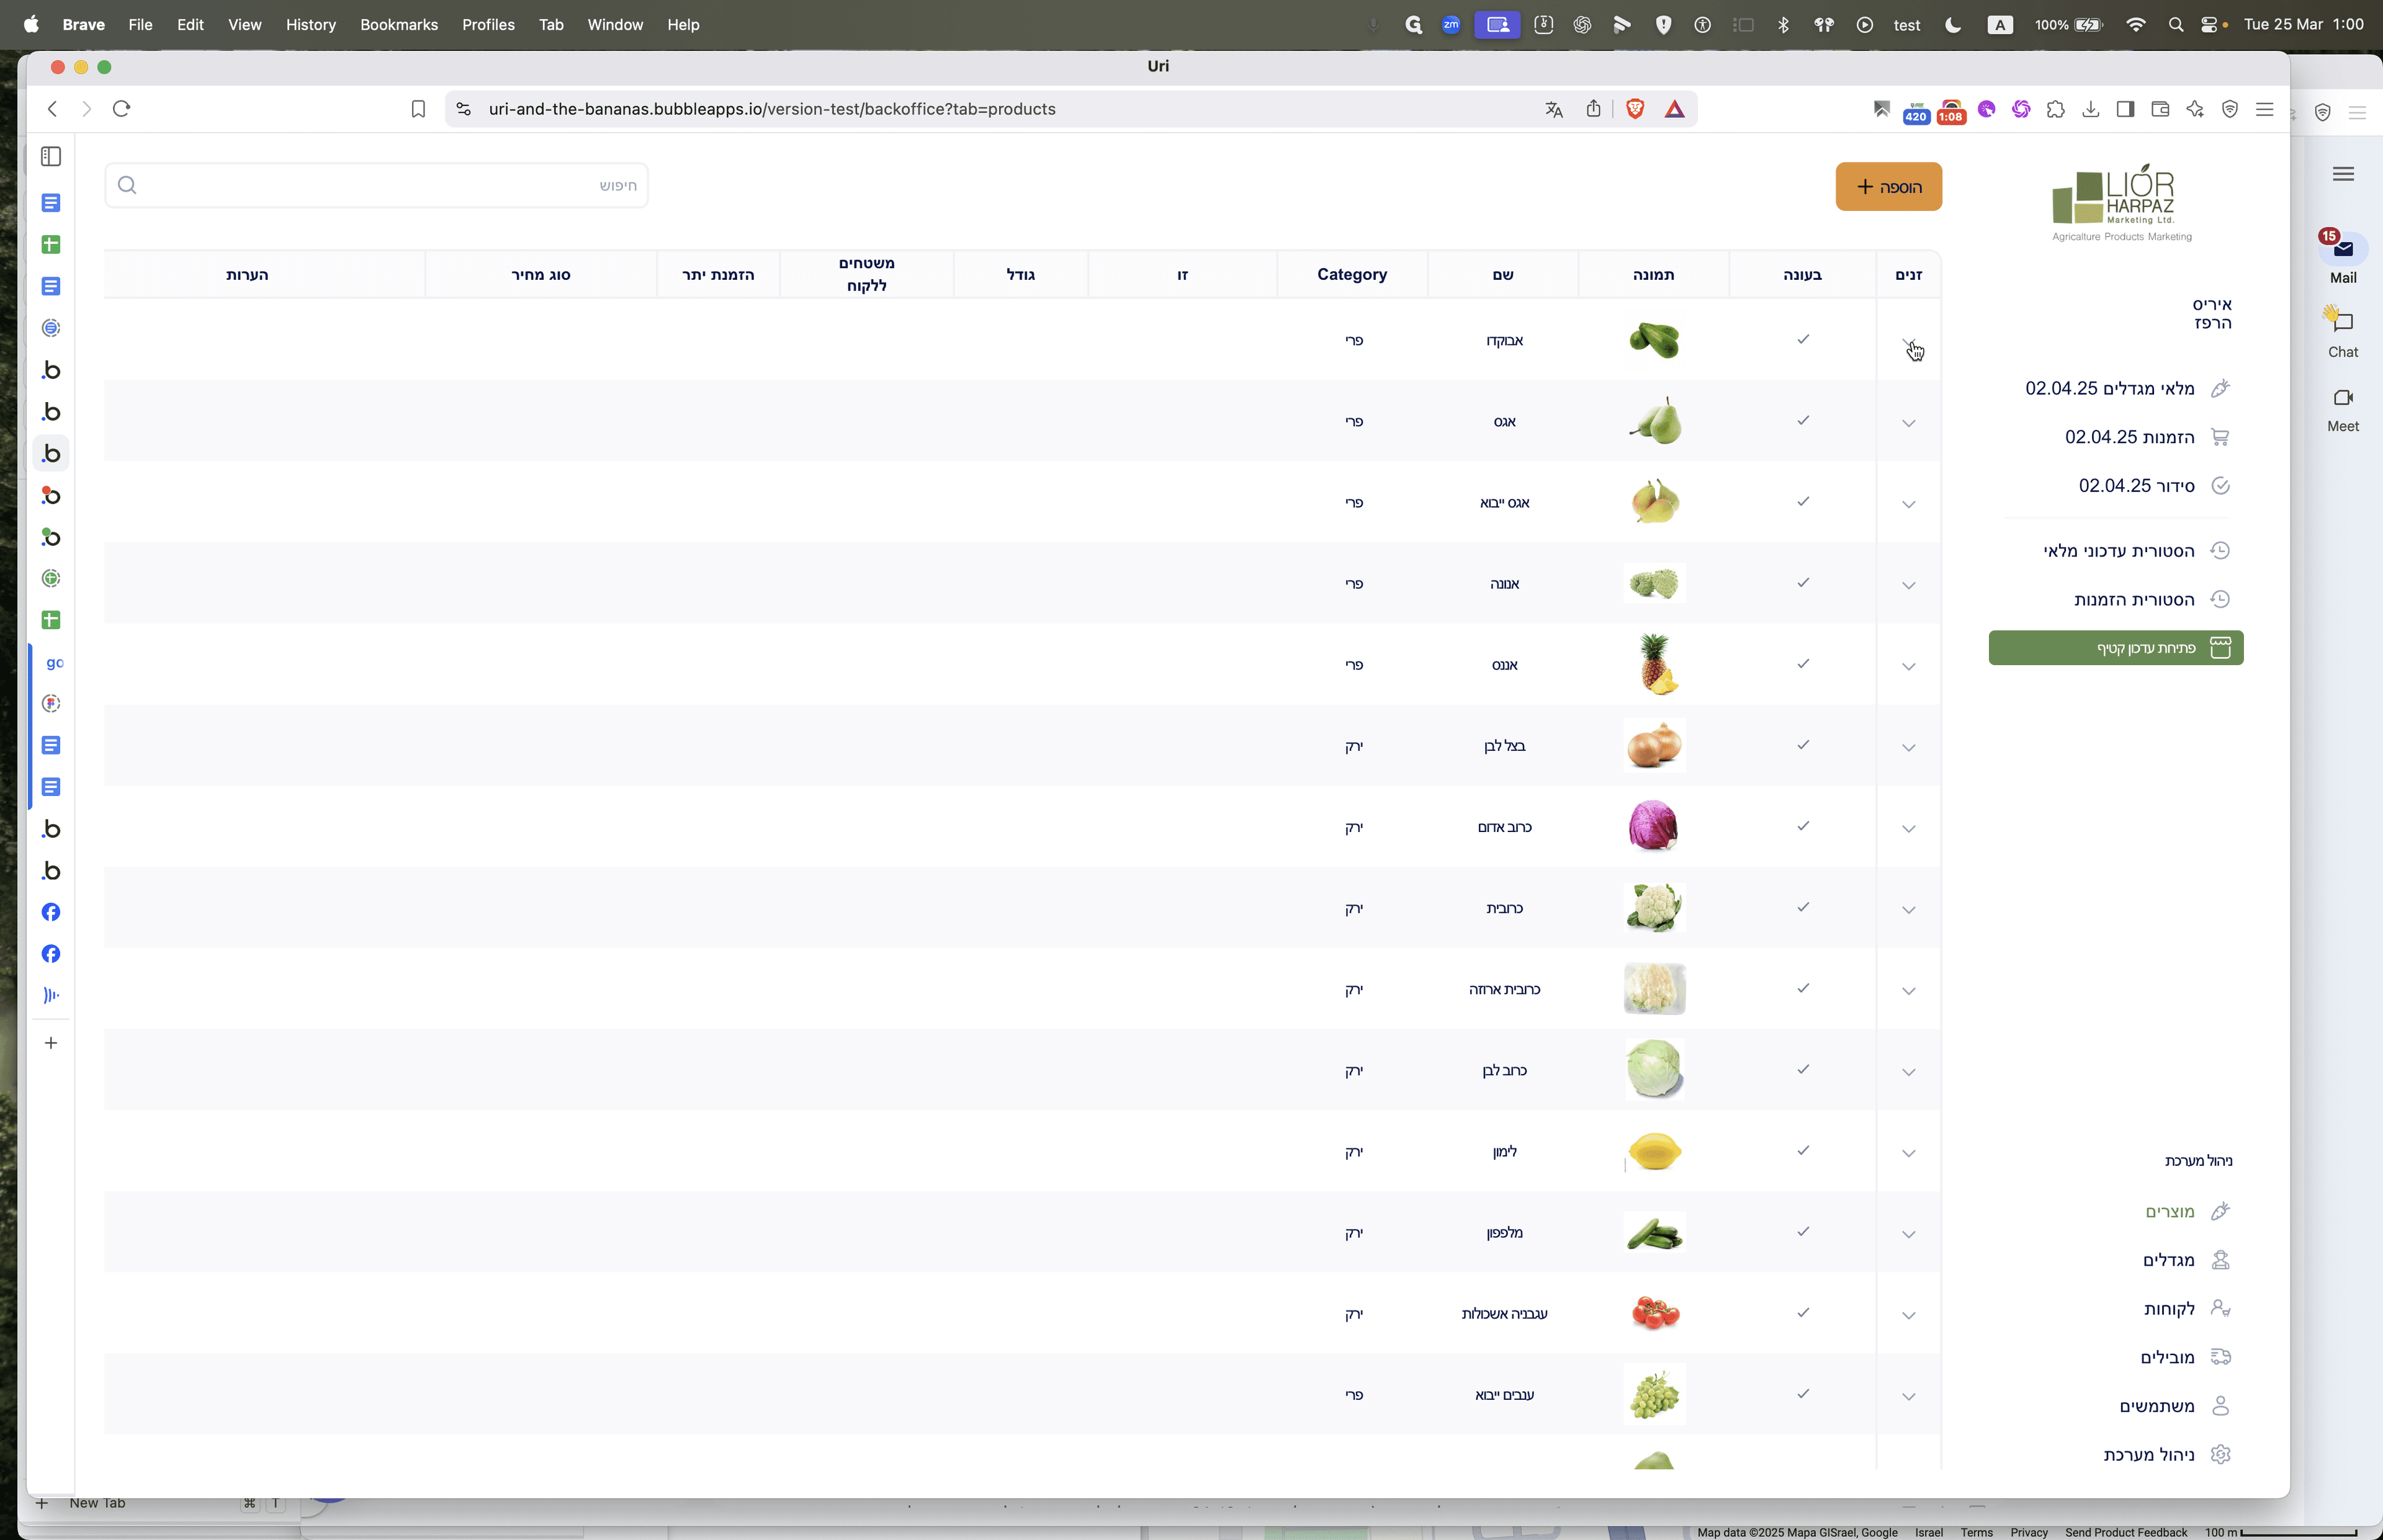Viewport: 2383px width, 1540px height.
Task: Open the History menu in menu bar
Action: [310, 25]
